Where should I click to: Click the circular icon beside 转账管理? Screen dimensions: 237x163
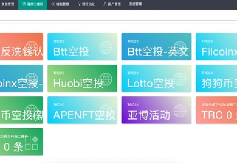tap(53, 4)
